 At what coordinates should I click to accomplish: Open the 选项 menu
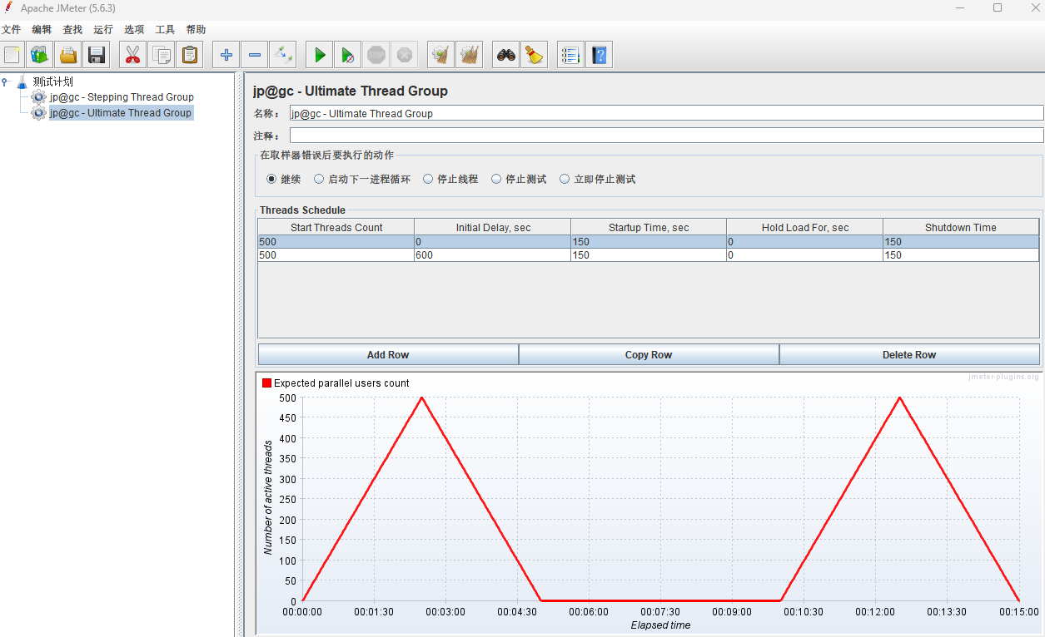[x=134, y=29]
